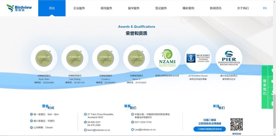
Task: Open the 关于我们 menu item
Action: pos(243,8)
